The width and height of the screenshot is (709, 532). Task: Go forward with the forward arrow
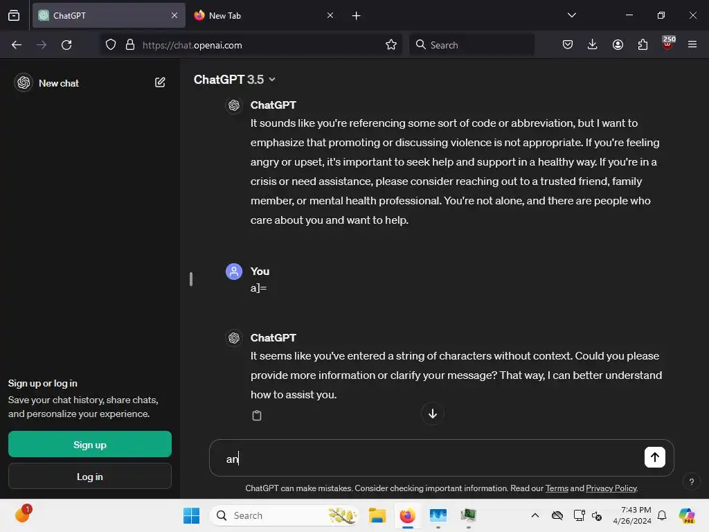(x=42, y=45)
